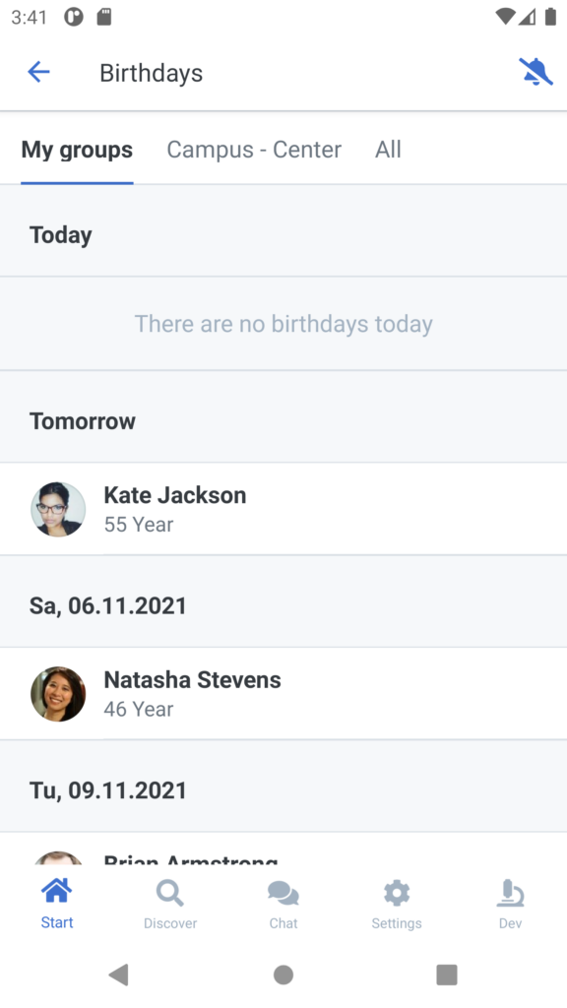Tap Android home circle button
The image size is (567, 1008).
pyautogui.click(x=283, y=975)
